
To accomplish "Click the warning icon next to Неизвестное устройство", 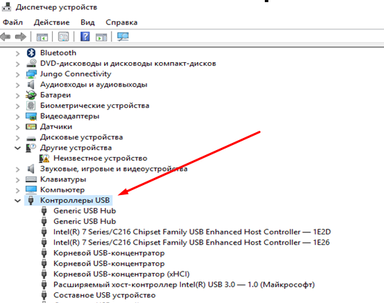I will [44, 159].
